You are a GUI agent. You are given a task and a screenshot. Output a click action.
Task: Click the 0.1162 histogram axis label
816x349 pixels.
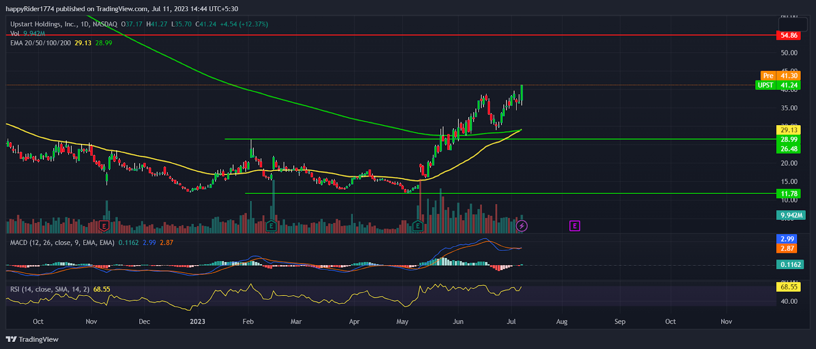(x=790, y=265)
